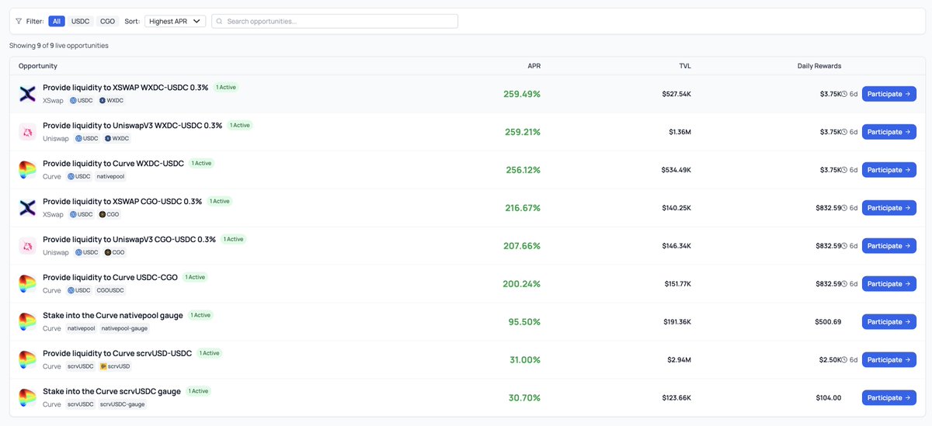Click the nativepool-gauge tag
932x426 pixels.
pyautogui.click(x=124, y=329)
